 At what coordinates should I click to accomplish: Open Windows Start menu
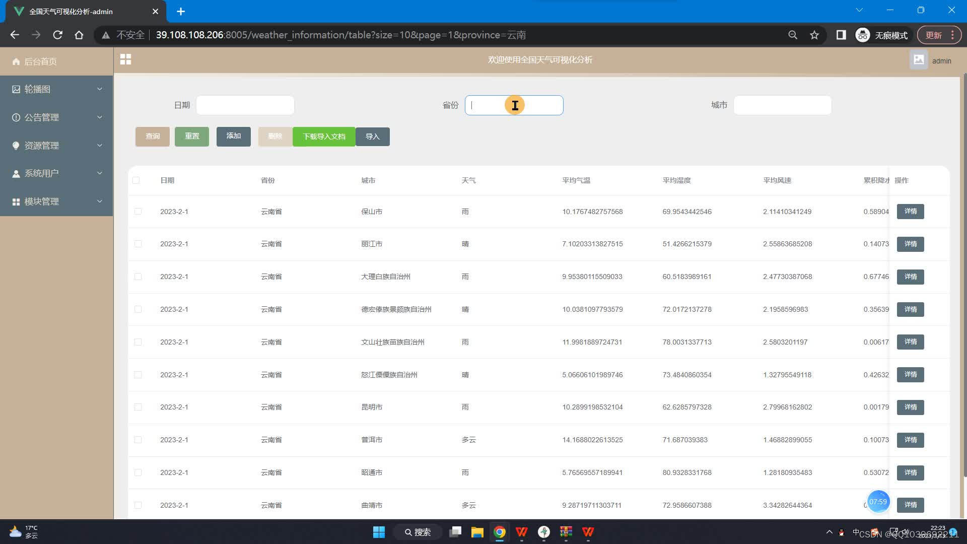tap(379, 532)
